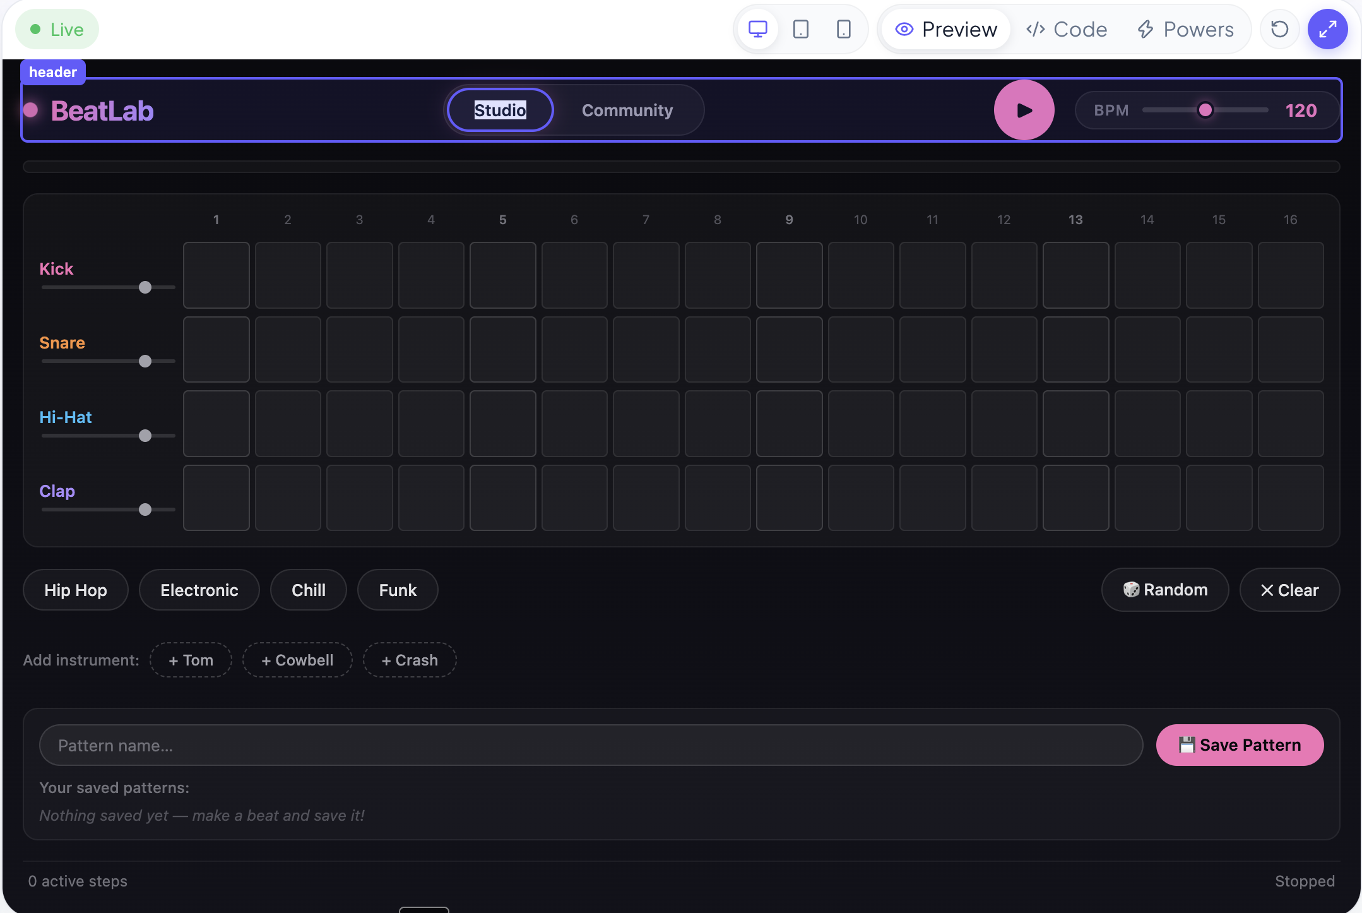
Task: Switch to mobile phone viewport icon
Action: [x=843, y=29]
